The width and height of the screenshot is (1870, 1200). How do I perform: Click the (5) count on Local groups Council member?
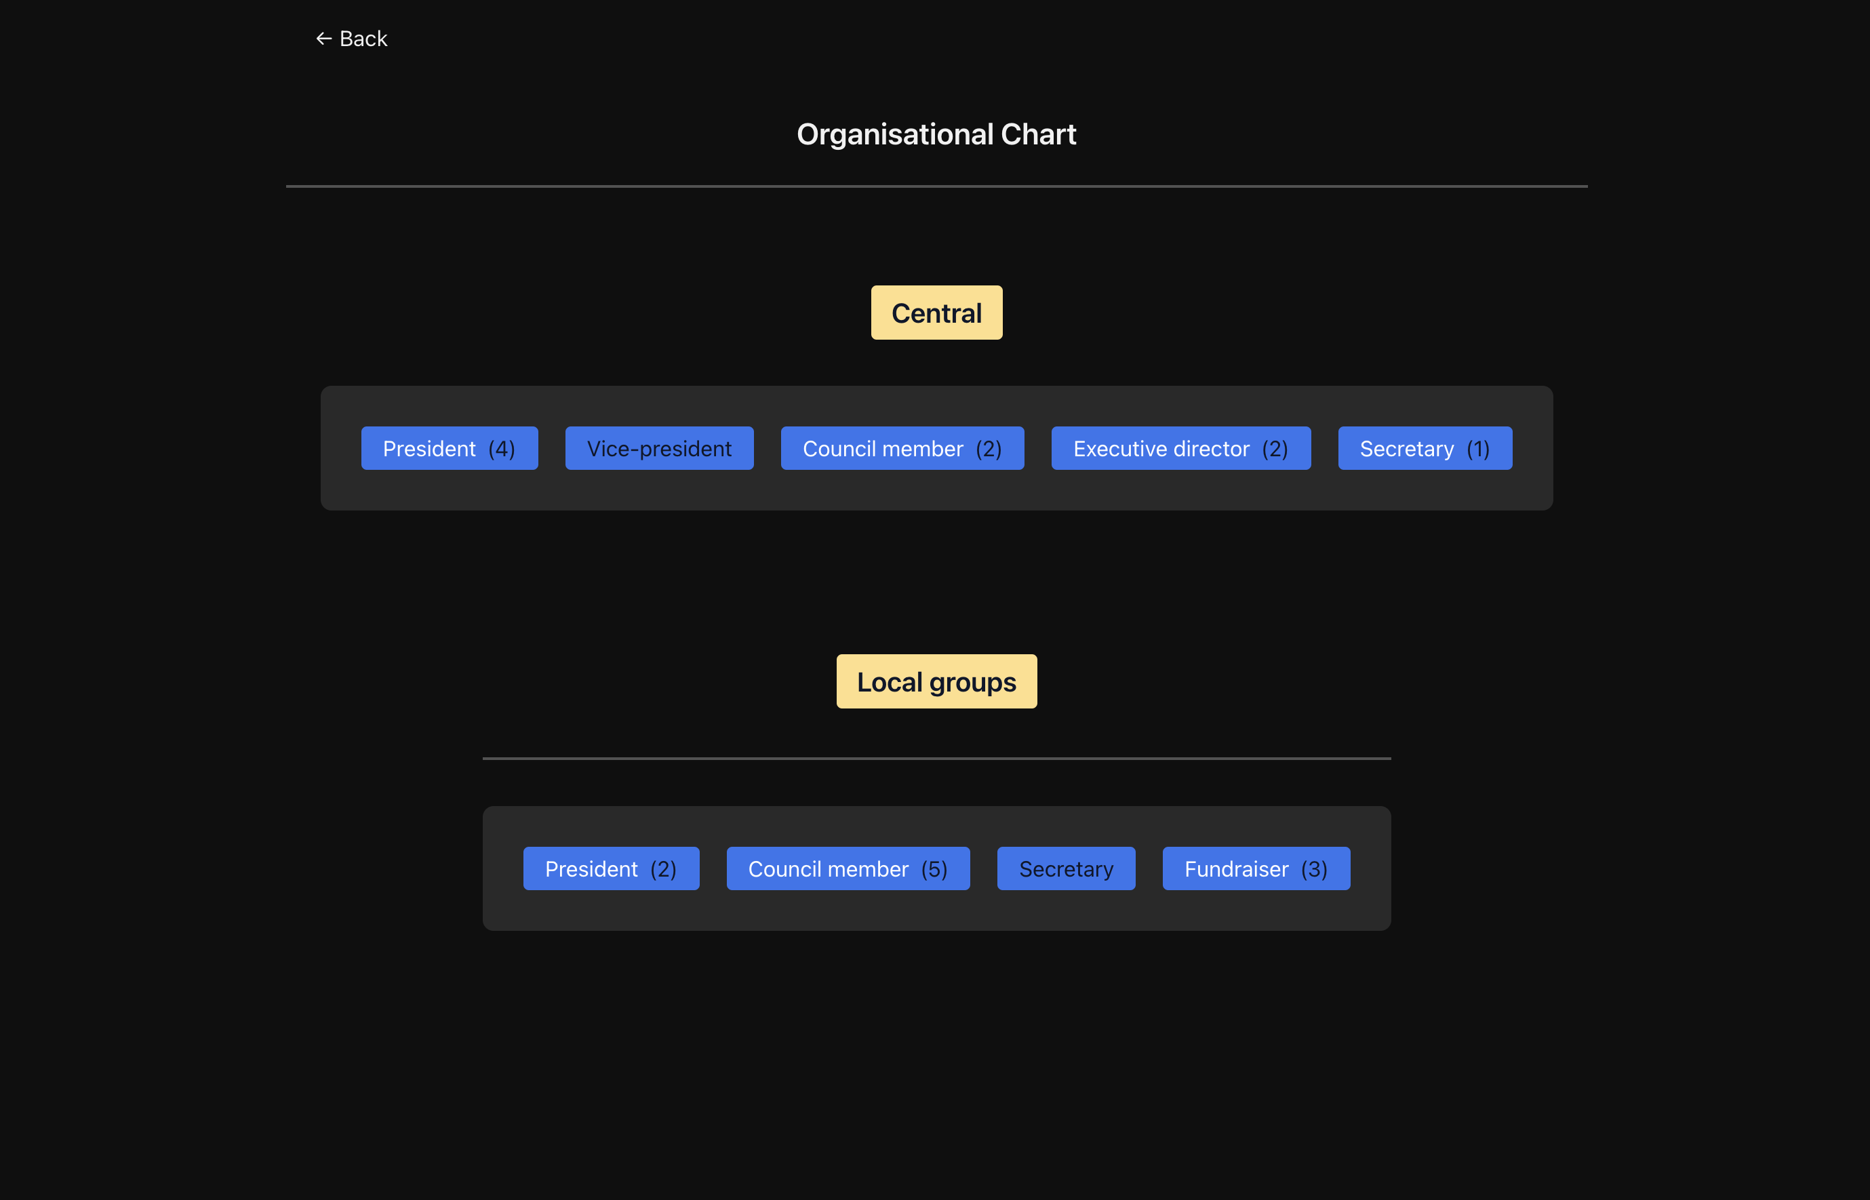[x=934, y=869]
